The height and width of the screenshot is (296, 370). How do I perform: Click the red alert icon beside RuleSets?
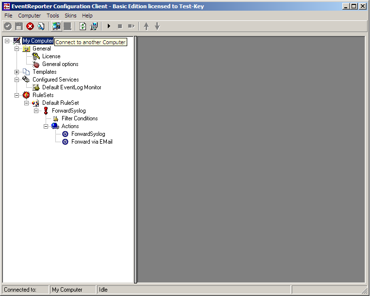pos(26,95)
